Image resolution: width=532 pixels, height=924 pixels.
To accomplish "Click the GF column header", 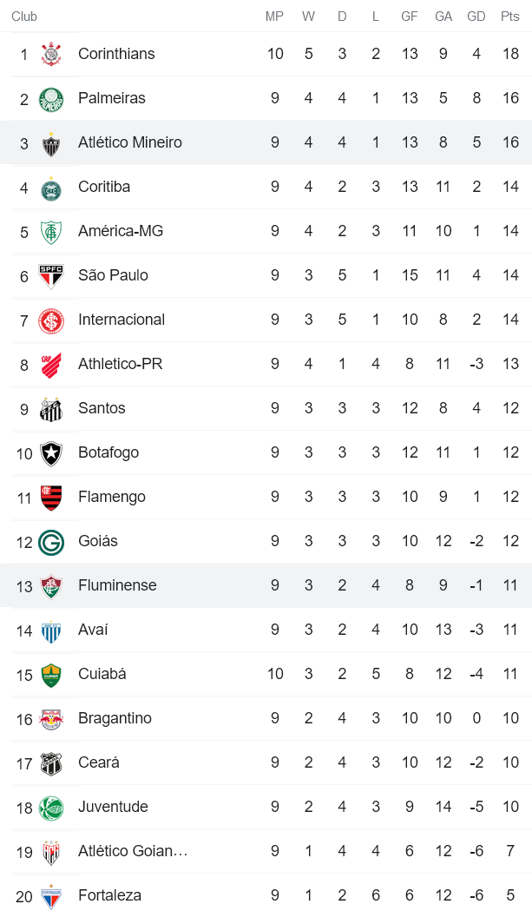I will (x=409, y=16).
